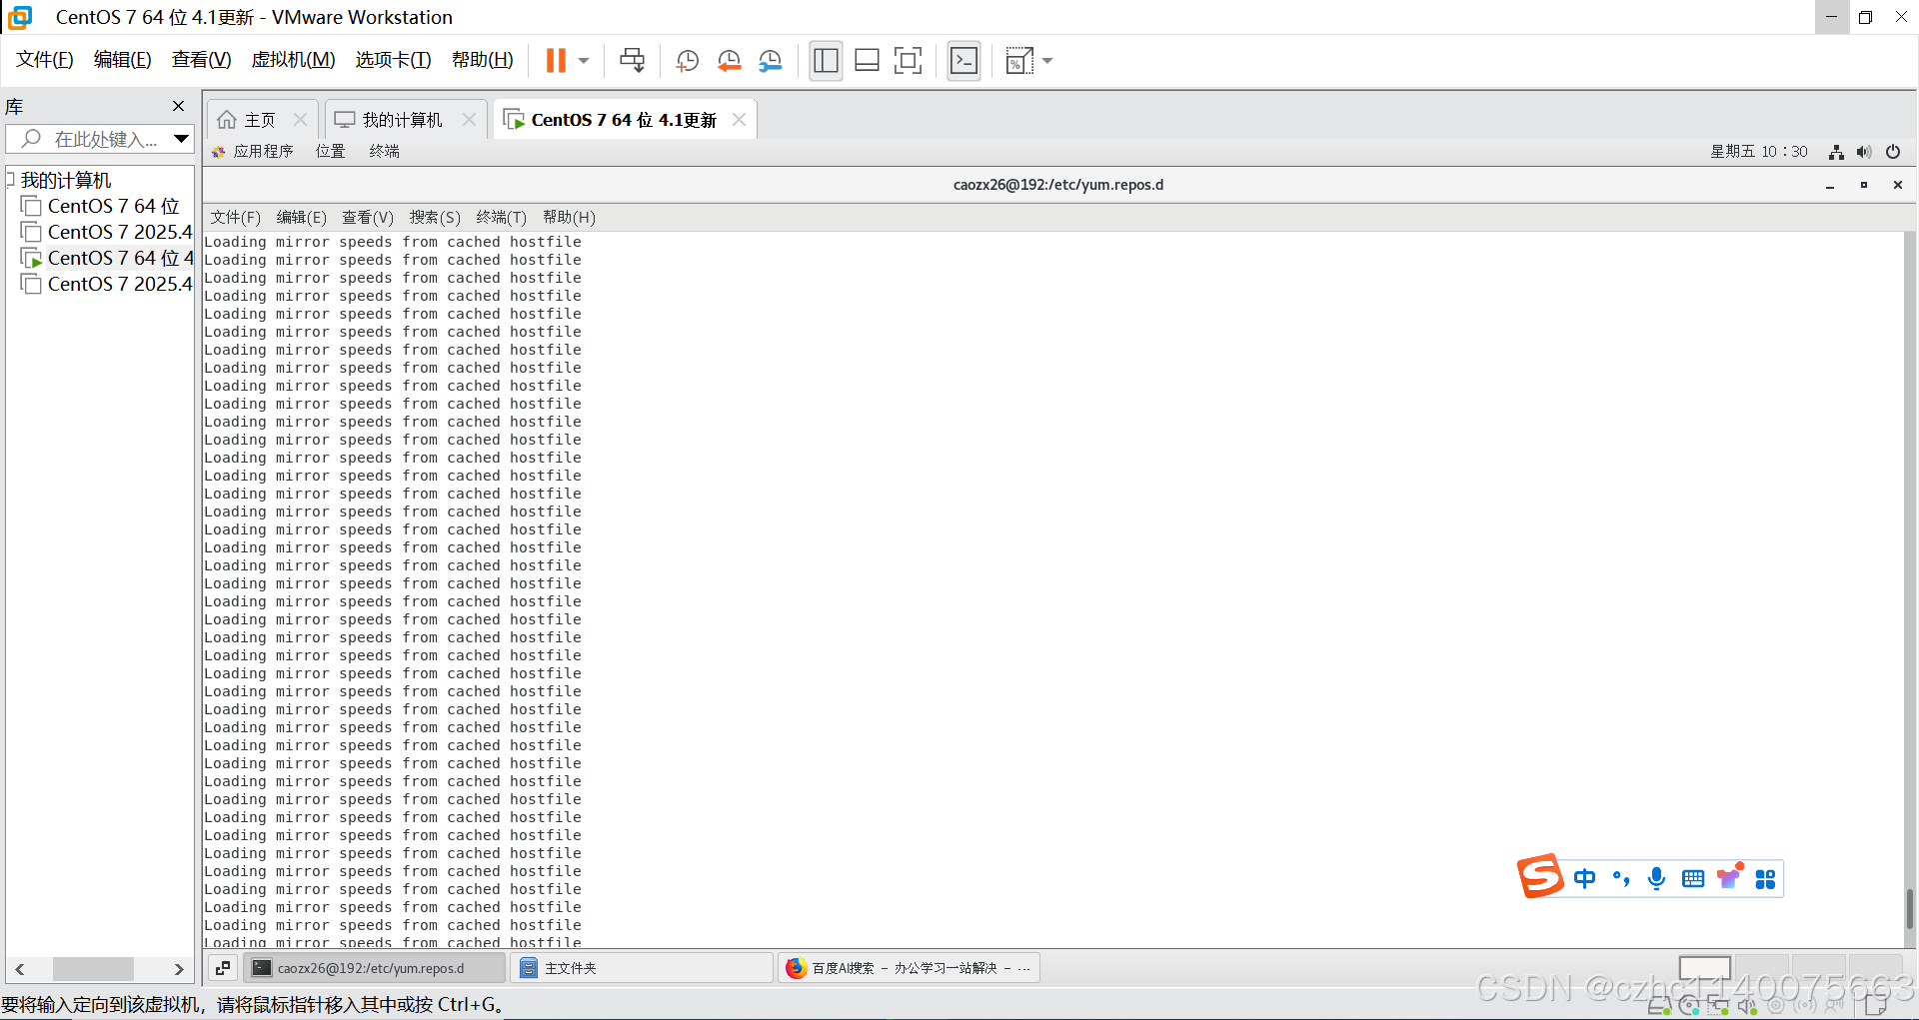The width and height of the screenshot is (1919, 1020).
Task: Click the library search input field
Action: click(98, 139)
